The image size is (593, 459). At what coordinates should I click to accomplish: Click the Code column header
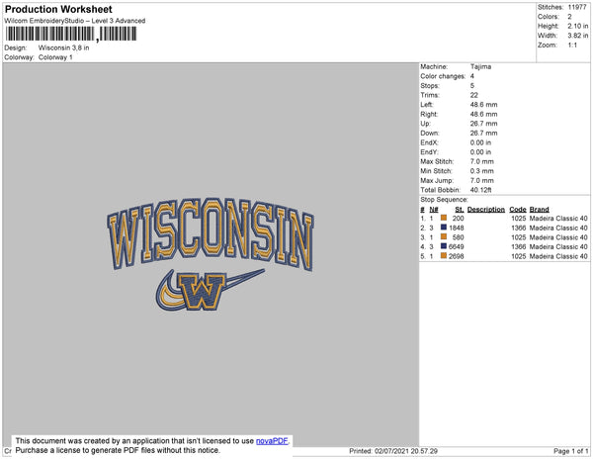tap(518, 210)
